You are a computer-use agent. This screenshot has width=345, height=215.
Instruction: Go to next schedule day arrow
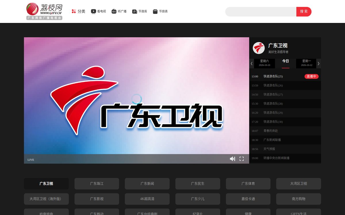point(319,64)
